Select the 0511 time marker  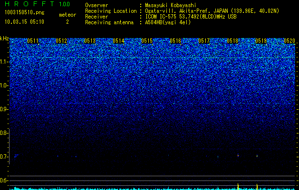33,41
